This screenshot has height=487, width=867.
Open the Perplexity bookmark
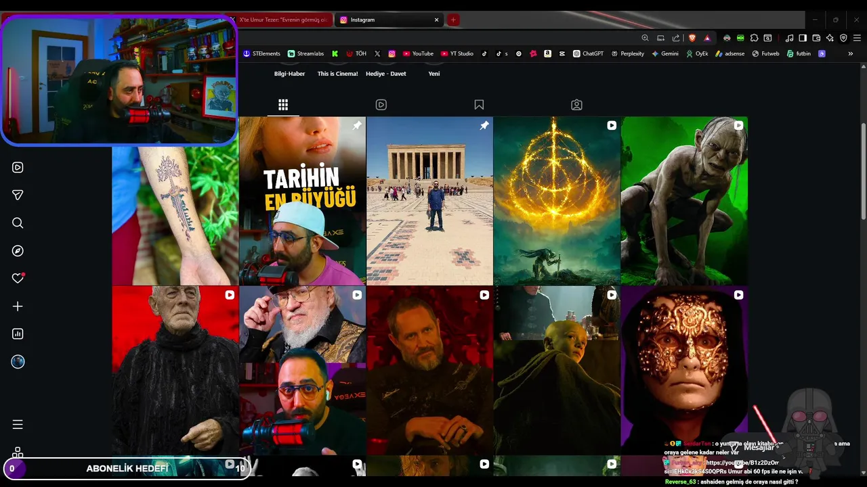click(x=627, y=53)
